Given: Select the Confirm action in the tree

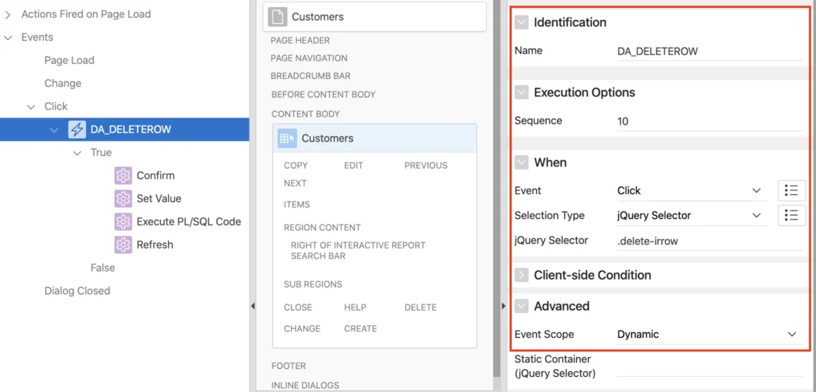Looking at the screenshot, I should click(x=155, y=176).
